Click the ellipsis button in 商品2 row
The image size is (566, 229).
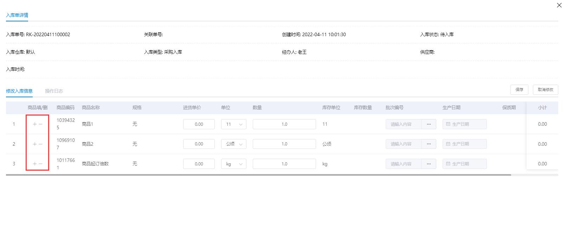429,144
